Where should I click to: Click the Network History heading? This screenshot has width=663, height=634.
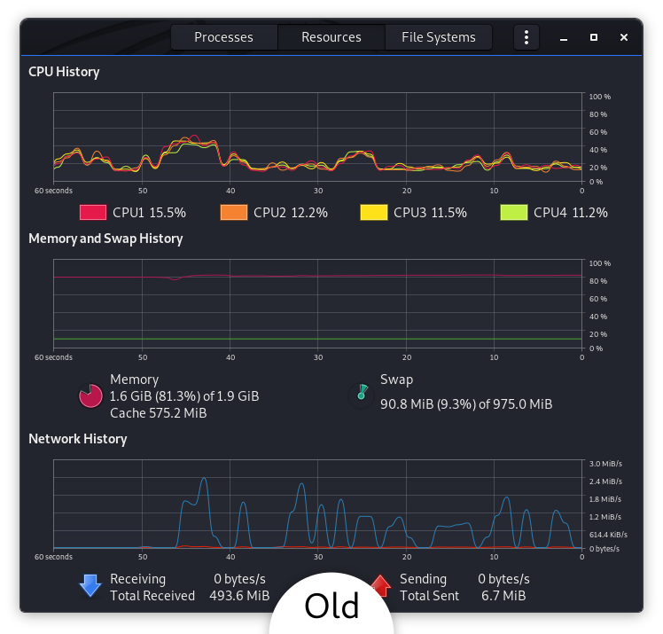(78, 439)
